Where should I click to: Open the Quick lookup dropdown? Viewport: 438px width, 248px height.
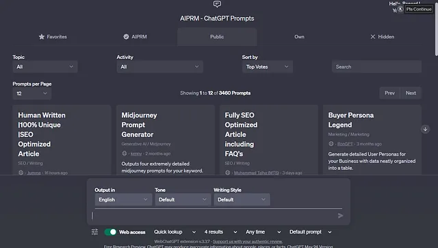pyautogui.click(x=175, y=232)
